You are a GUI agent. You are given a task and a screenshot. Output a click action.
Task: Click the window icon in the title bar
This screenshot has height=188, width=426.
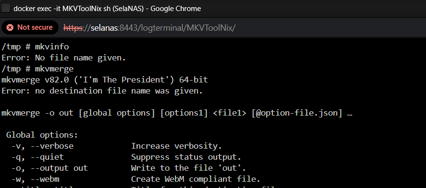click(5, 9)
